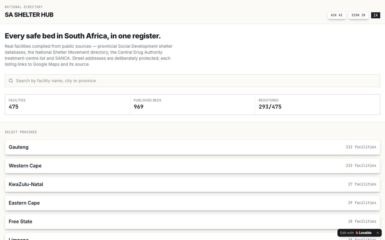Click the search magnifier icon
The image size is (385, 240).
(x=11, y=81)
